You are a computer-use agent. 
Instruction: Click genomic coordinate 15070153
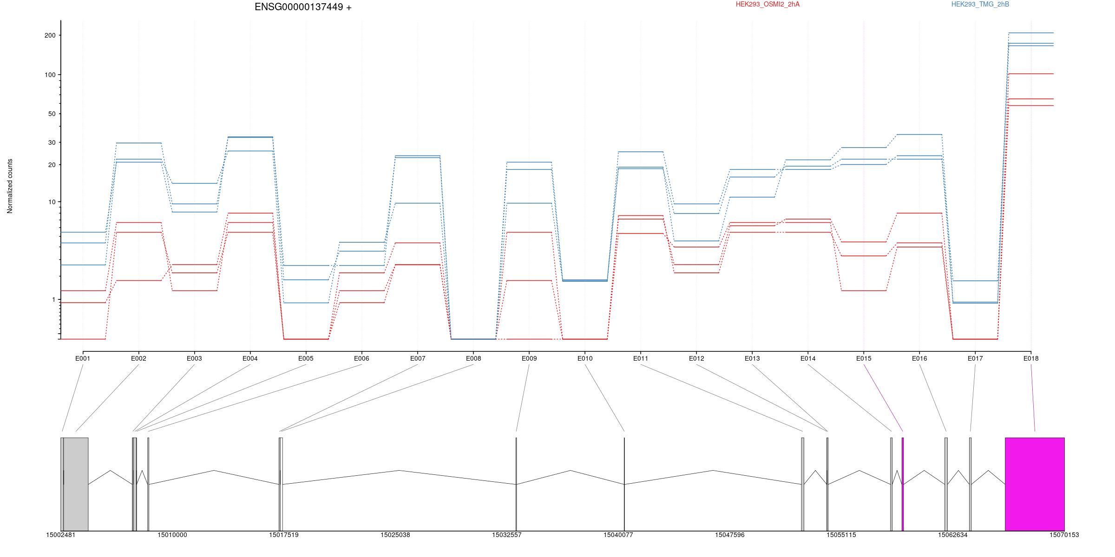[x=1064, y=535]
